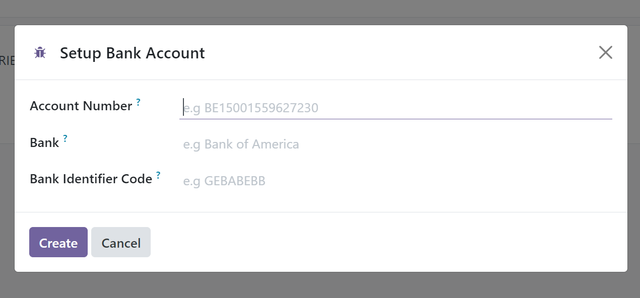Click the Bank field label
Image resolution: width=640 pixels, height=298 pixels.
[x=44, y=142]
